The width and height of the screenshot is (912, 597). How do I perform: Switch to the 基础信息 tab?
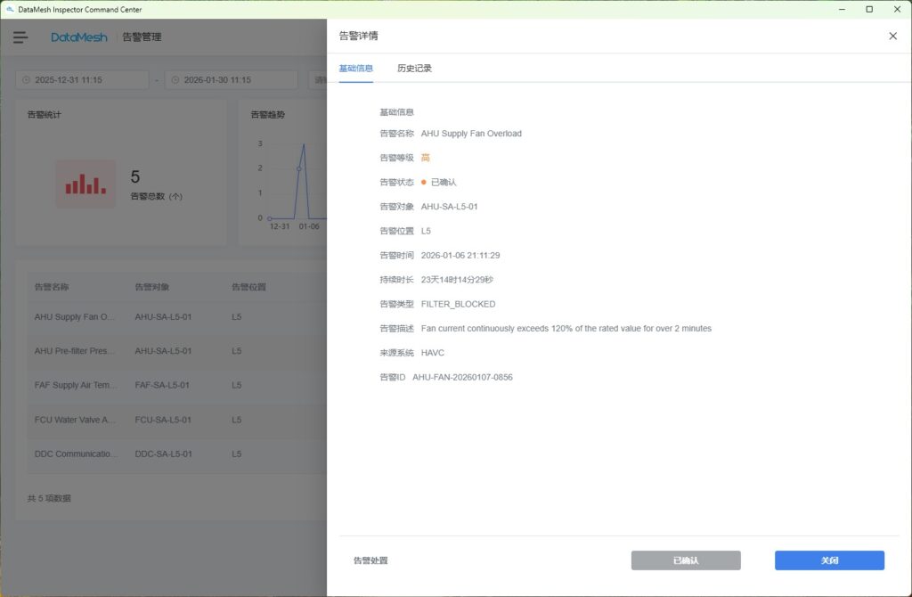pyautogui.click(x=355, y=69)
